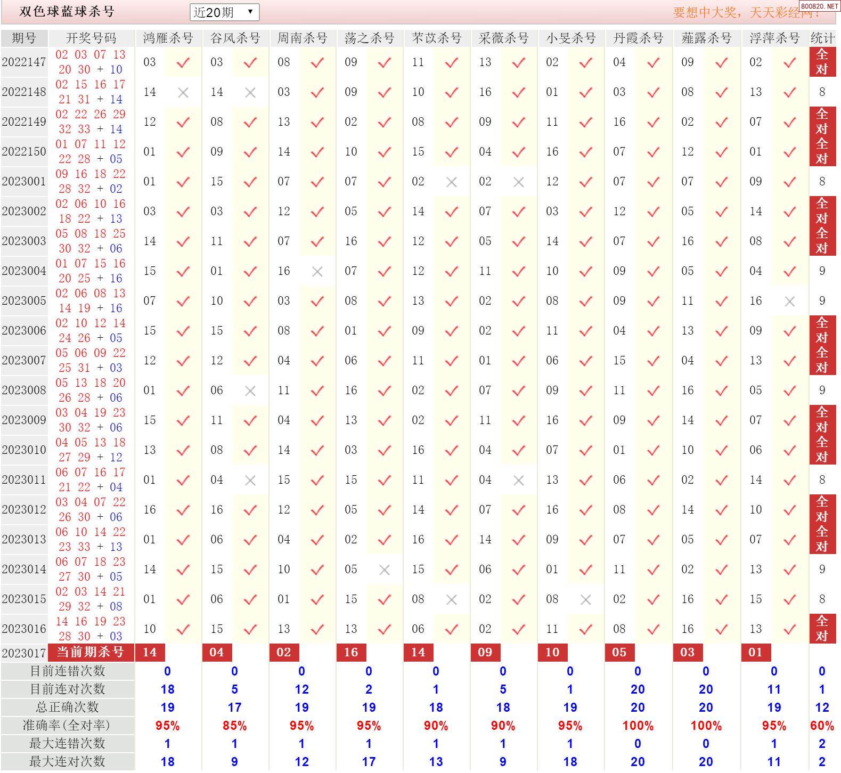Click 荡之's current kill number 16
This screenshot has height=773, width=841.
coord(351,652)
